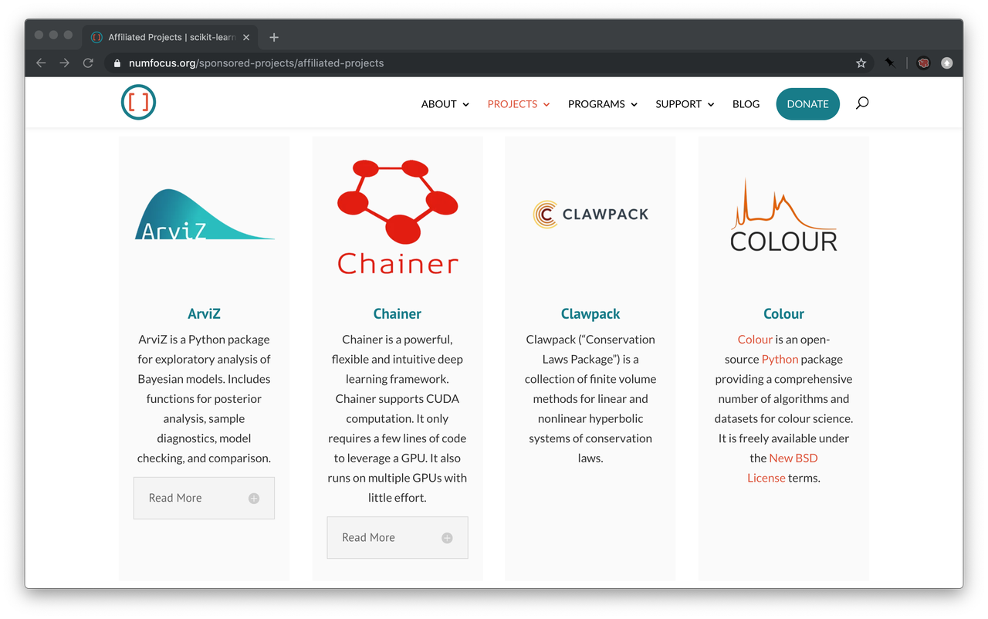The height and width of the screenshot is (619, 988).
Task: Expand the SUPPORT menu chevron
Action: 711,104
